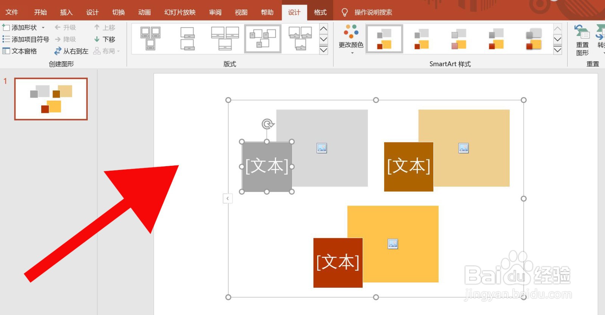Image resolution: width=605 pixels, height=315 pixels.
Task: Click right-middle SmartArt frame handle
Action: pos(524,198)
